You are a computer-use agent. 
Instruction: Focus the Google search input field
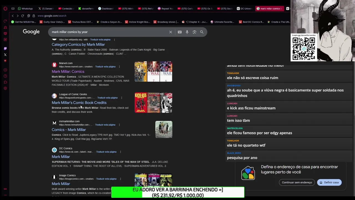click(x=110, y=32)
